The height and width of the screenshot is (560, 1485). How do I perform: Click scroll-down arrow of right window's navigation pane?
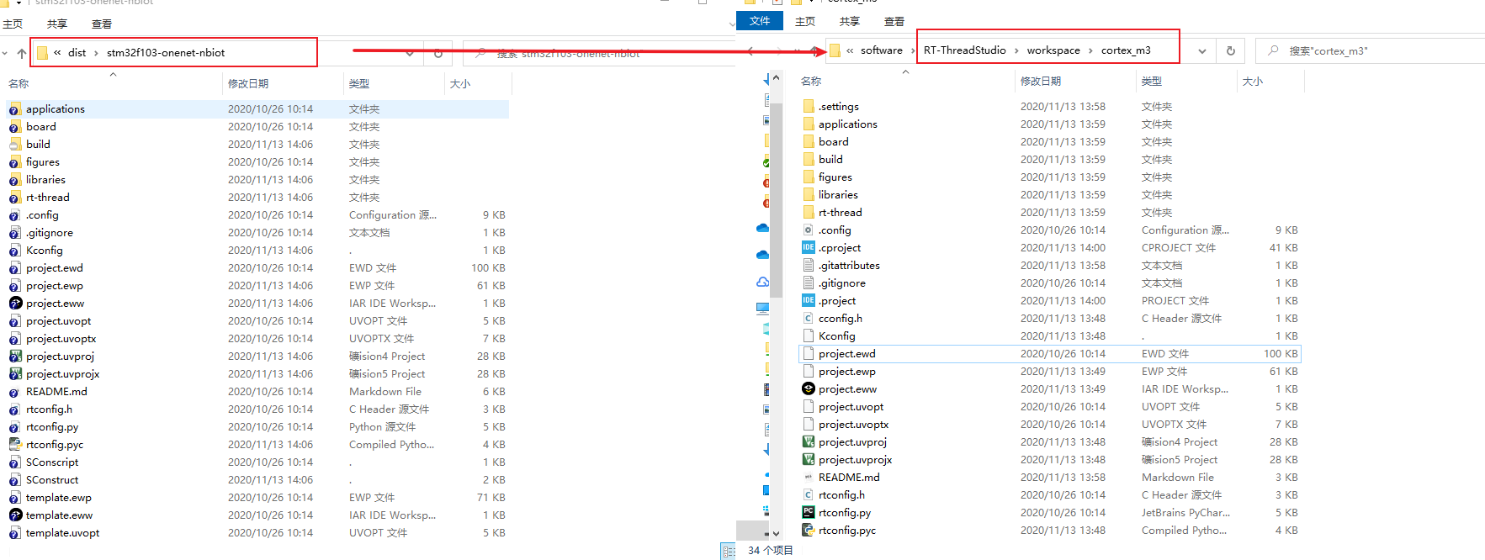coord(776,533)
